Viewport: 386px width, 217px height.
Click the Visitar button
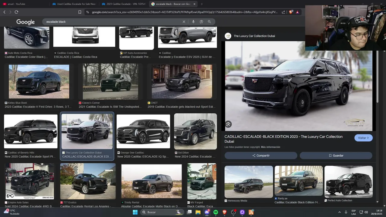[363, 138]
